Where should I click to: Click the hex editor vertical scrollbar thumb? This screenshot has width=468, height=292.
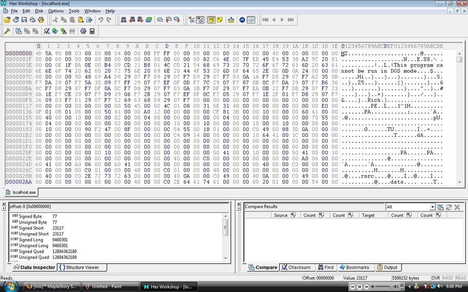coord(459,59)
